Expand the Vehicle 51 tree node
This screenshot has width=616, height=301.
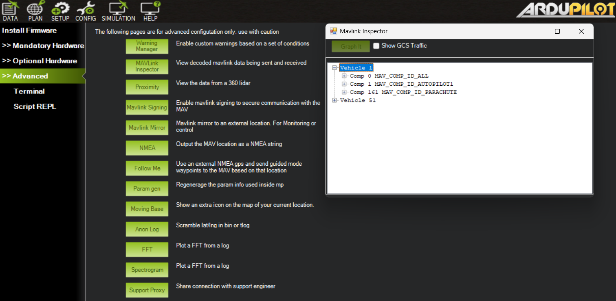(335, 100)
